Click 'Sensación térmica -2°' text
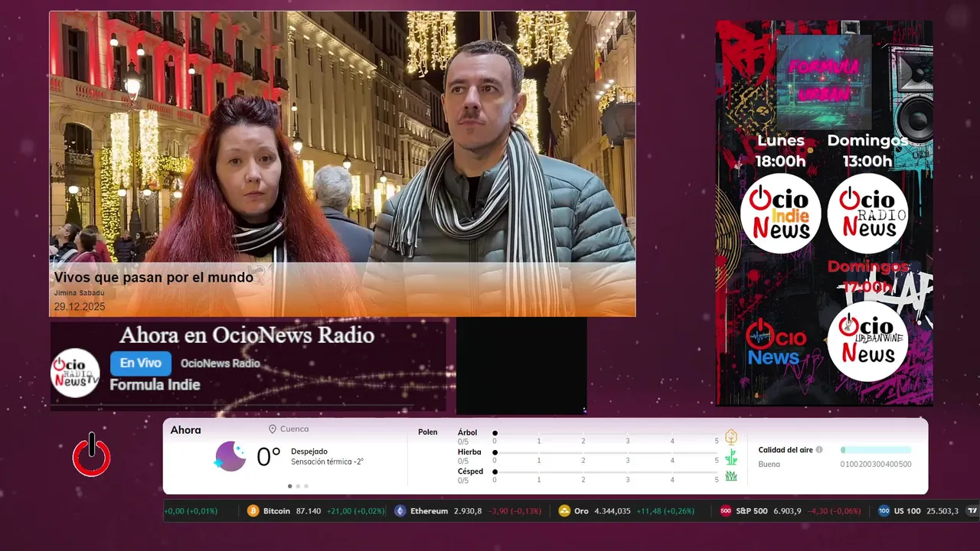 pyautogui.click(x=327, y=462)
